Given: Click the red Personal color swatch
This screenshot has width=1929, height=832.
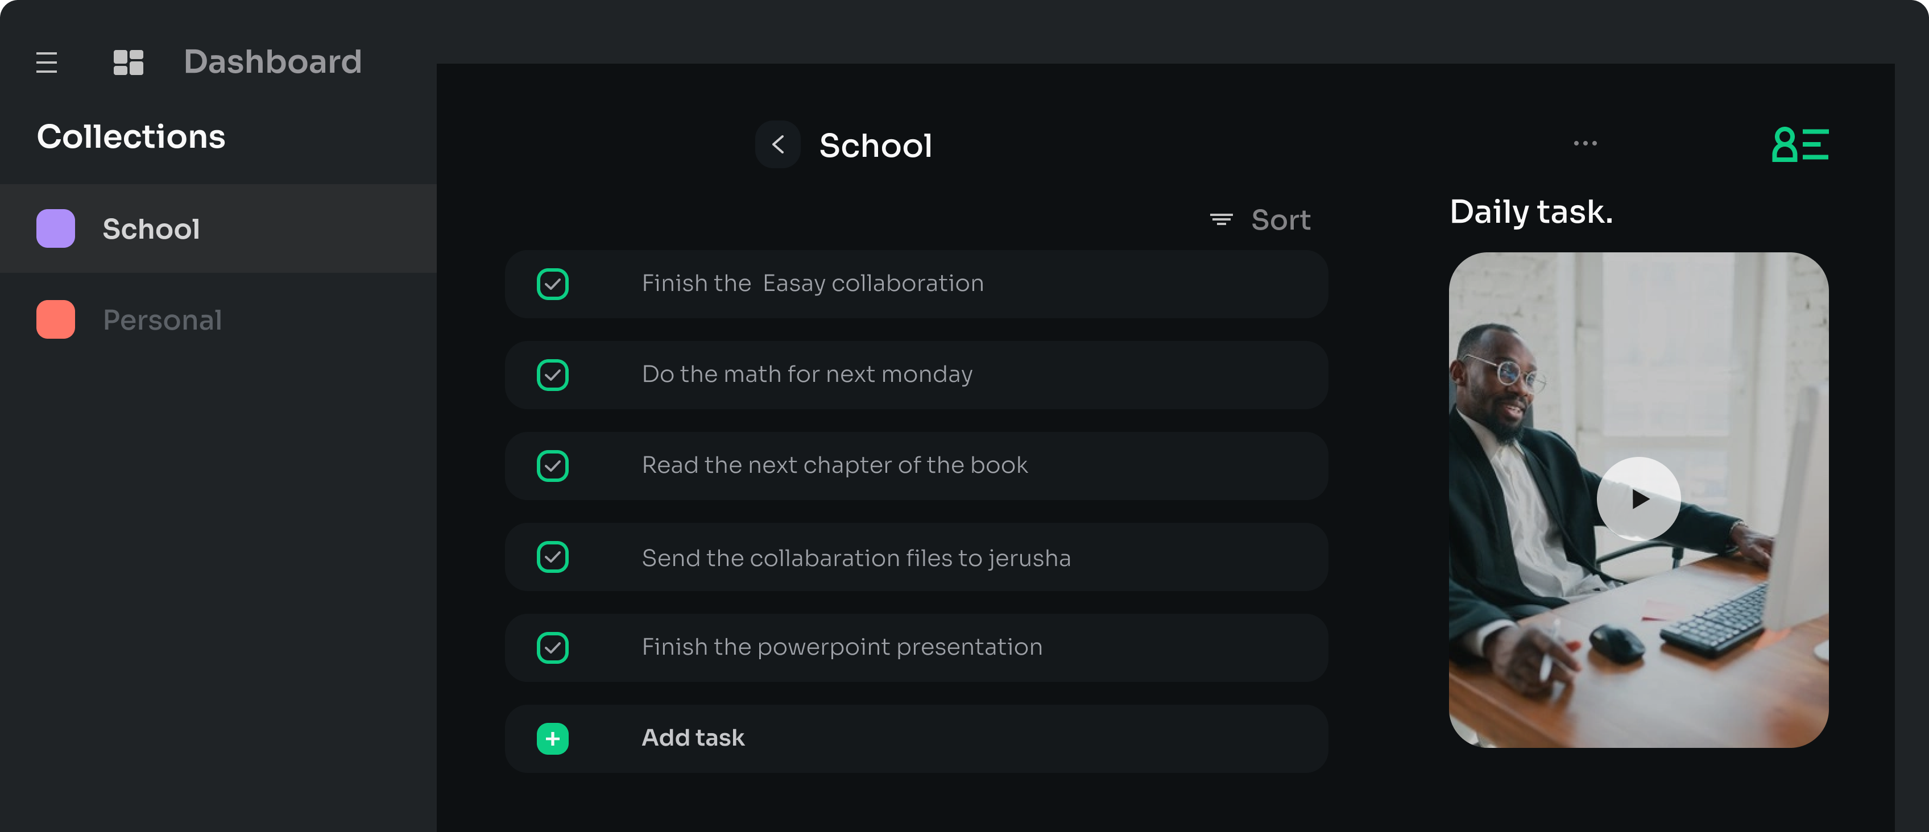Looking at the screenshot, I should point(55,319).
